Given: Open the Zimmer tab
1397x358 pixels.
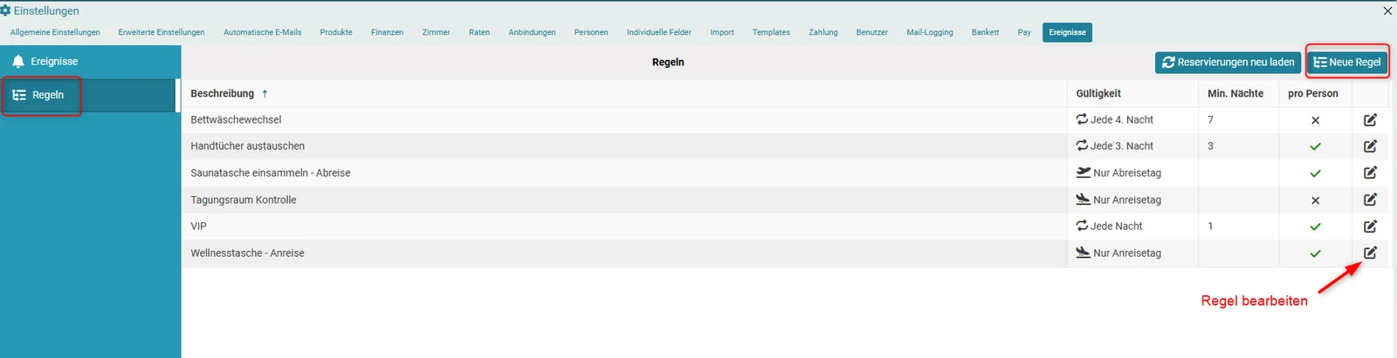Looking at the screenshot, I should pyautogui.click(x=436, y=32).
